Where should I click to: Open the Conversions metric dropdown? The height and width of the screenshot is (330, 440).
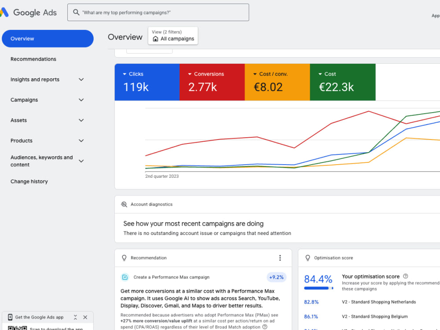click(190, 74)
